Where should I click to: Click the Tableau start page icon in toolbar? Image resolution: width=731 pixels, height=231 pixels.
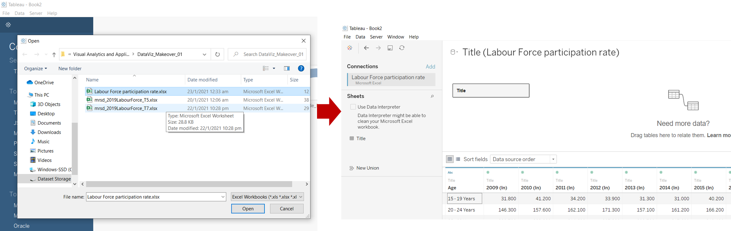click(x=350, y=48)
